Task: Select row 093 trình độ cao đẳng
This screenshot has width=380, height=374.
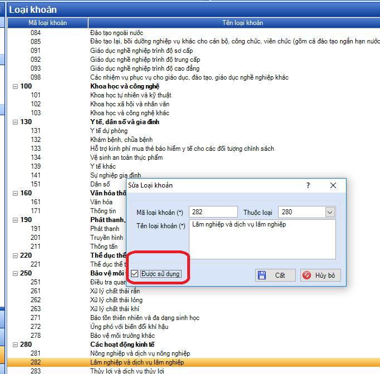Action: [x=194, y=68]
